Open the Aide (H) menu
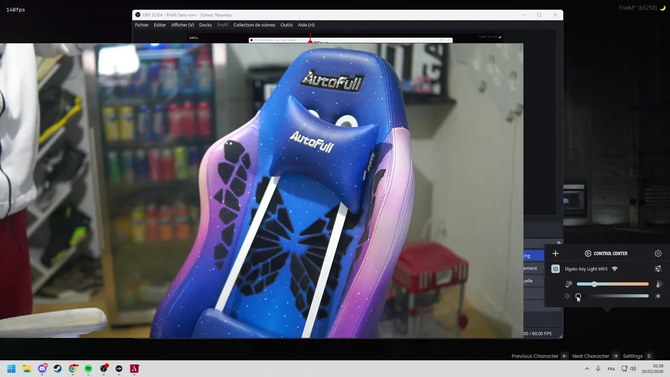Screen dimensions: 670x377 pos(306,25)
